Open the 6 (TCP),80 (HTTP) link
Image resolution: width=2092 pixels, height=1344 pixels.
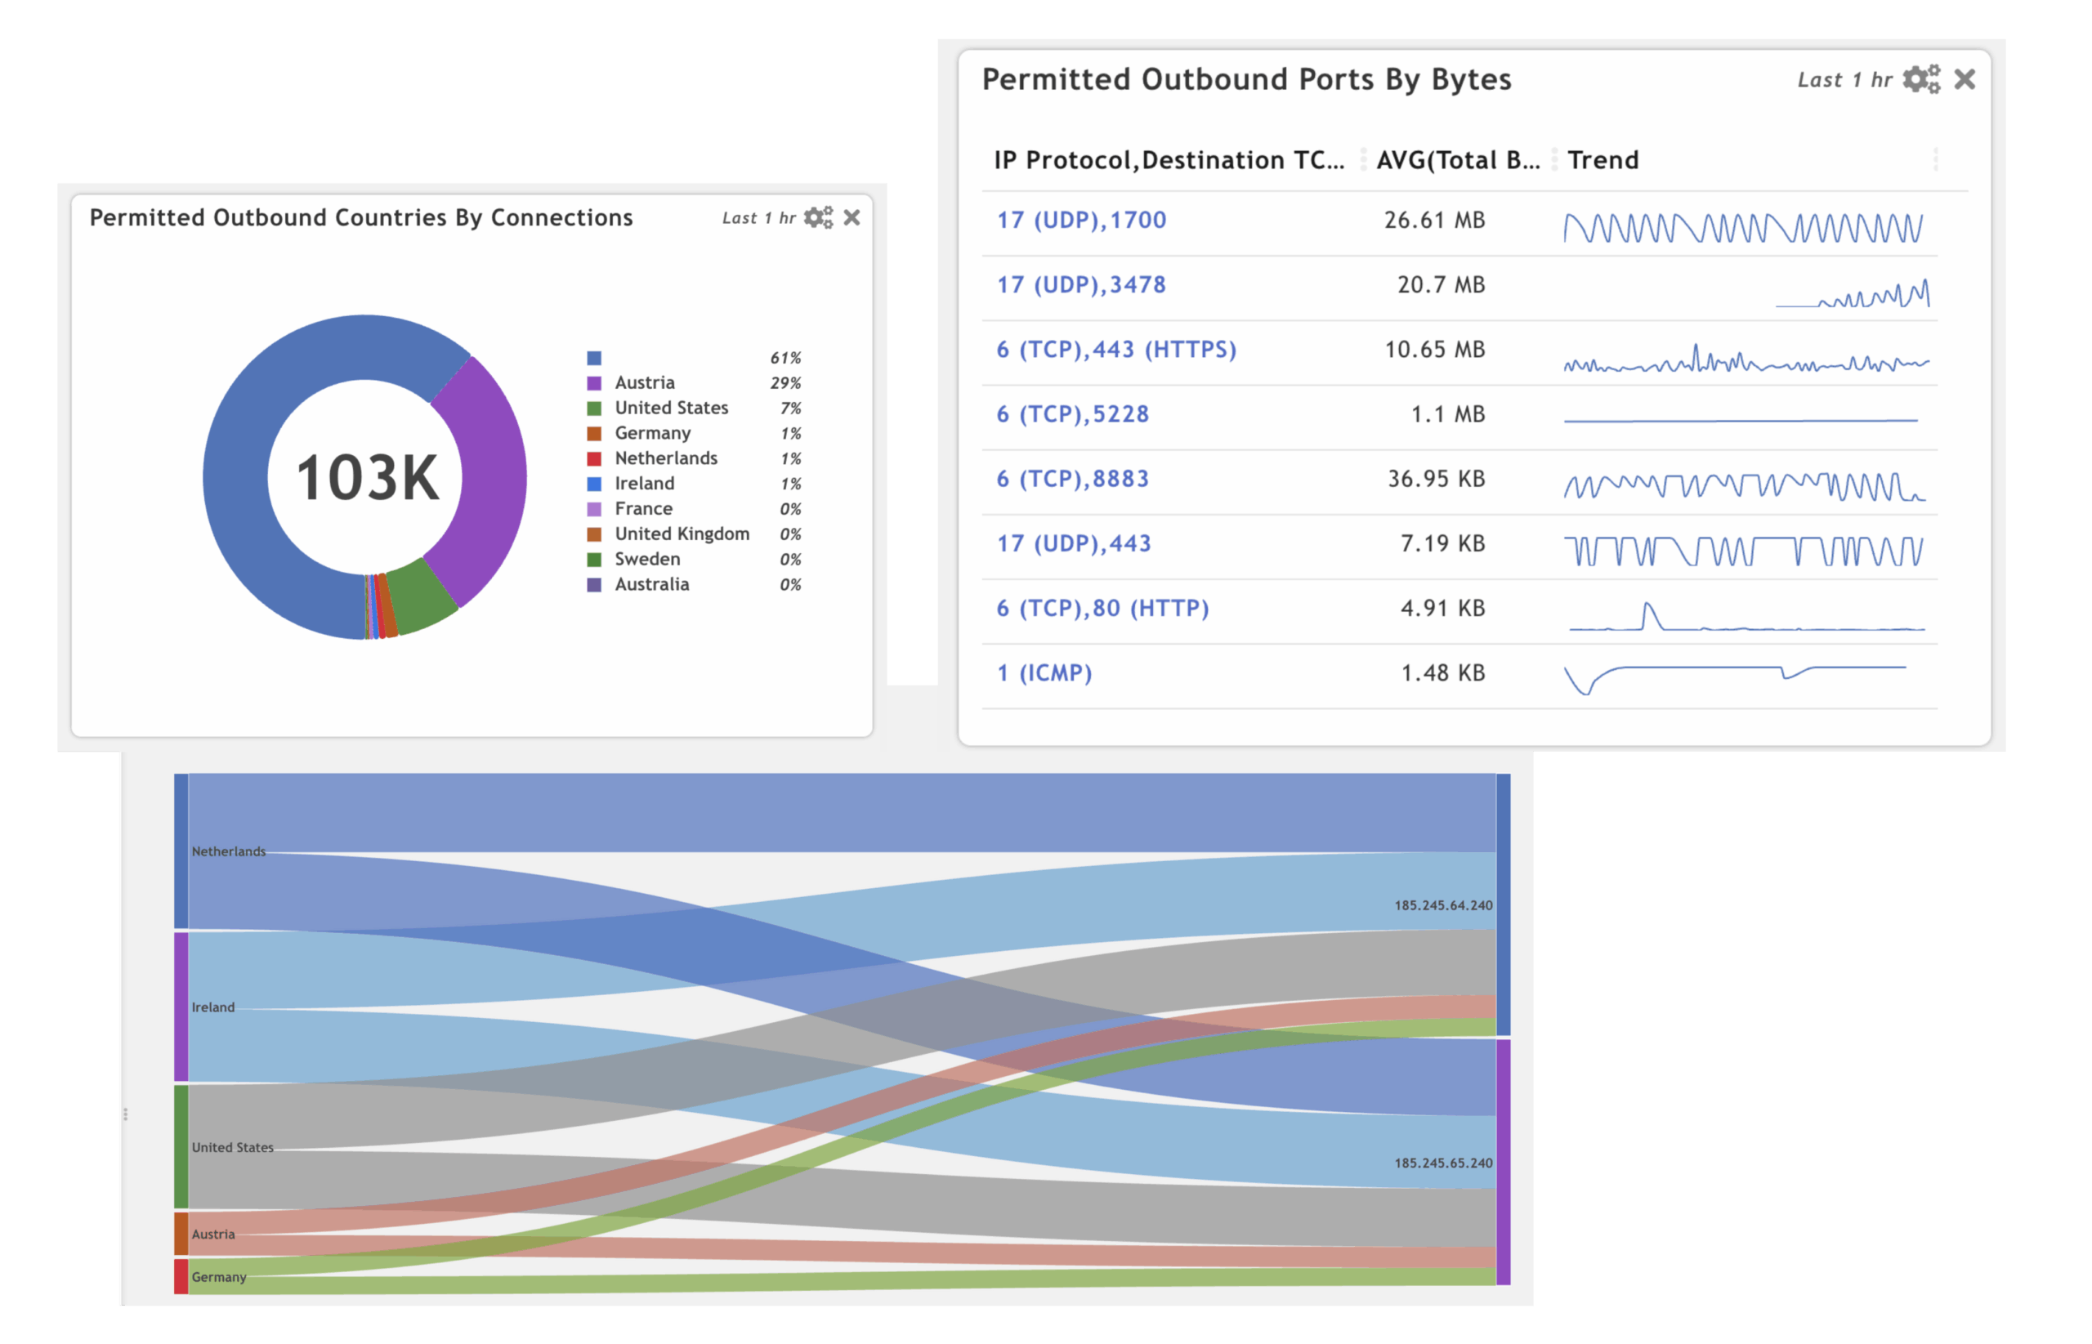coord(1102,609)
